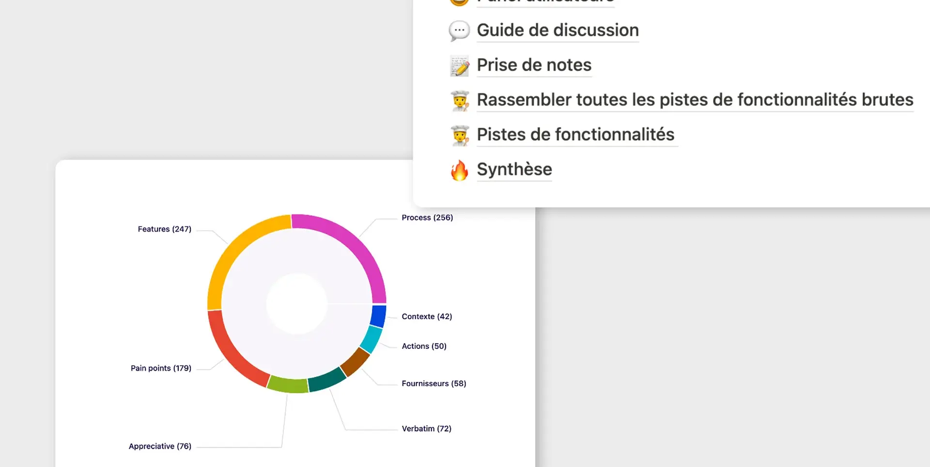Select the light green Appreciative chart segment
The width and height of the screenshot is (930, 467).
pos(288,385)
